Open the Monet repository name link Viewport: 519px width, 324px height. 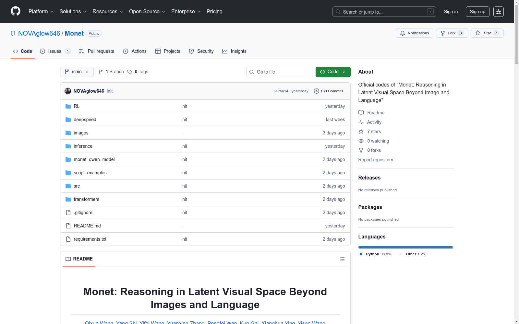[x=74, y=33]
